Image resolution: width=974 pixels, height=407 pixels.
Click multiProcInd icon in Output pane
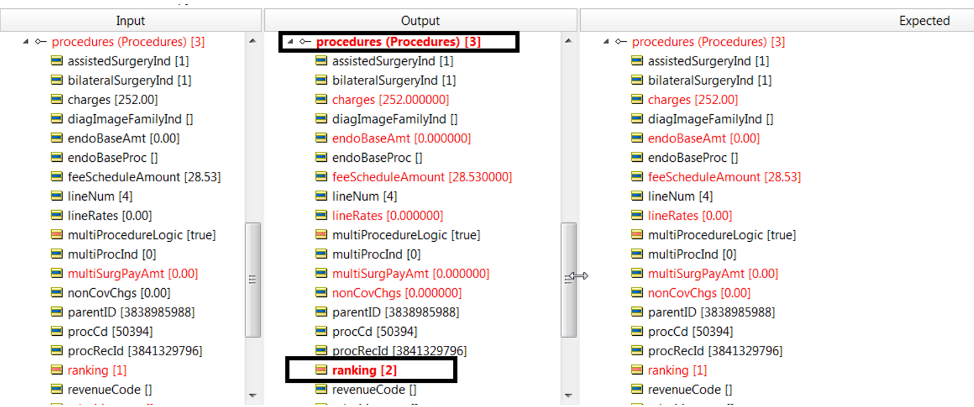point(321,255)
